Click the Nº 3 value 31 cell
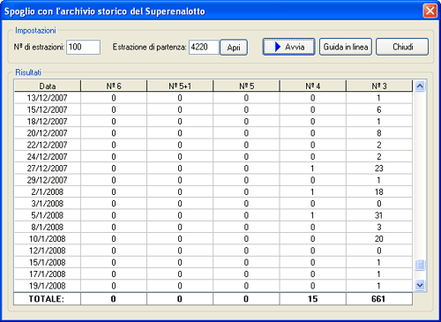Image resolution: width=441 pixels, height=322 pixels. tap(379, 215)
